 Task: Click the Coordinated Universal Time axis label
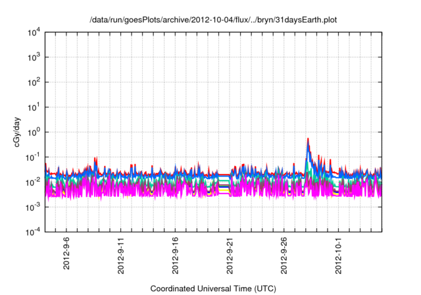click(212, 288)
